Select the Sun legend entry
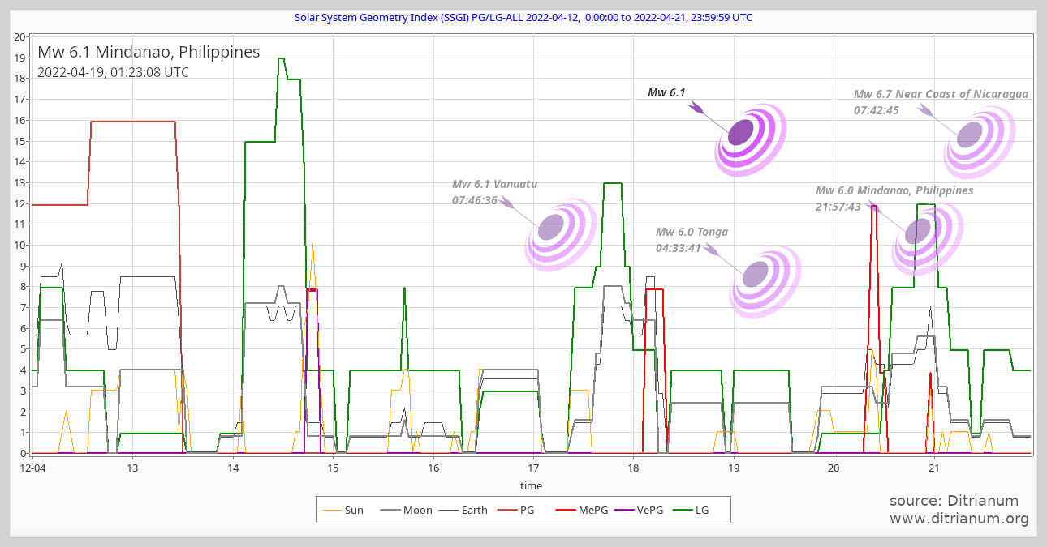The width and height of the screenshot is (1047, 547). coord(343,510)
